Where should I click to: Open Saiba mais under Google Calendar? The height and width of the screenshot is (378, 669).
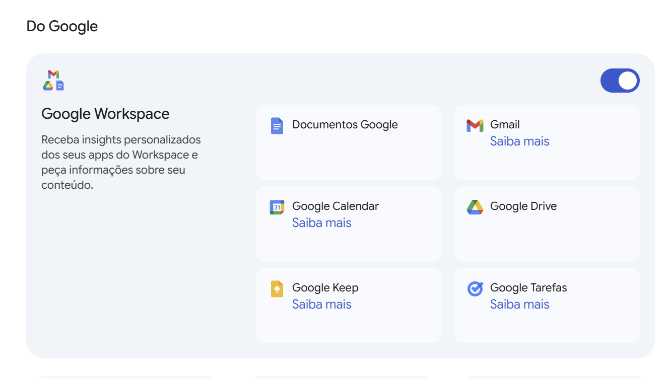tap(321, 223)
